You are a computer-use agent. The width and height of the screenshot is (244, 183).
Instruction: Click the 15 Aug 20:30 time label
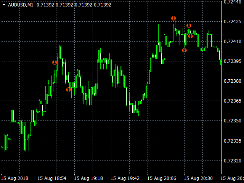tap(198, 178)
